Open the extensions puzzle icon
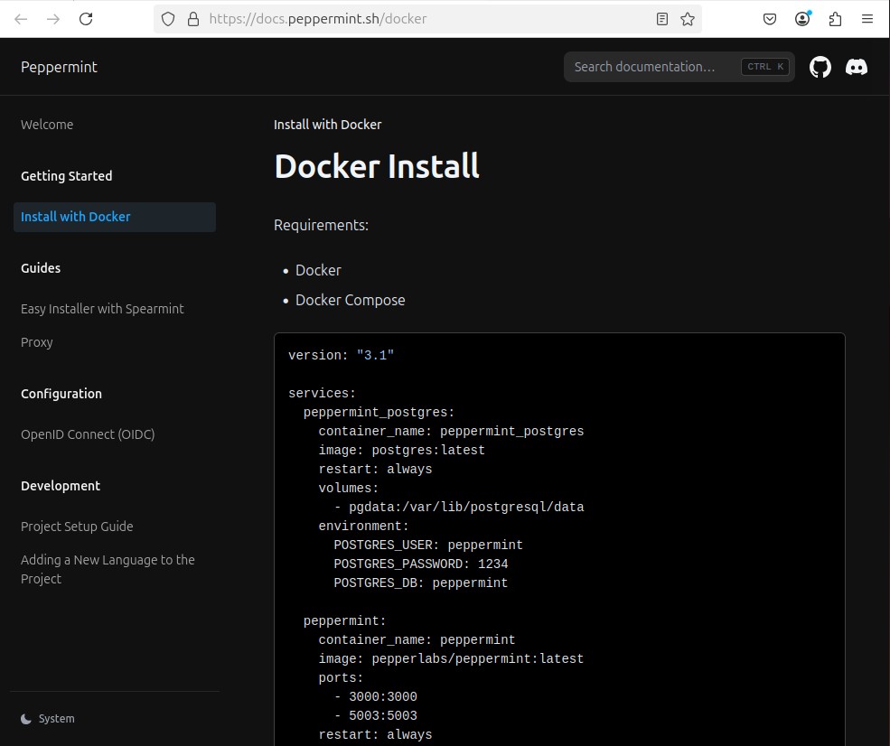Viewport: 890px width, 746px height. point(835,19)
